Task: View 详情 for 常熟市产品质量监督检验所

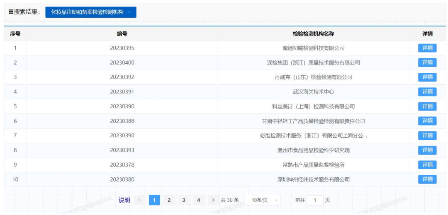Action: (x=427, y=165)
